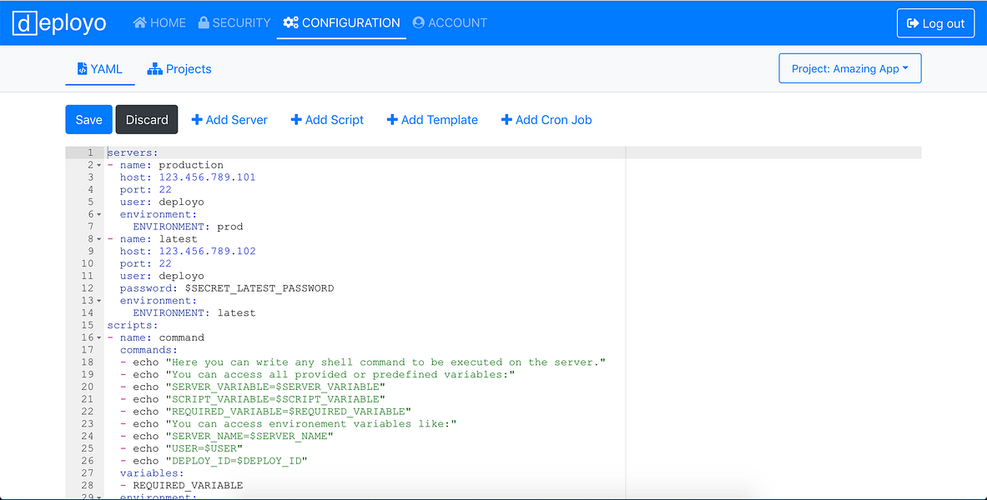Click echo "DEPLOY_ID=$DEPLOY_ID" line
The height and width of the screenshot is (500, 987).
coord(214,461)
